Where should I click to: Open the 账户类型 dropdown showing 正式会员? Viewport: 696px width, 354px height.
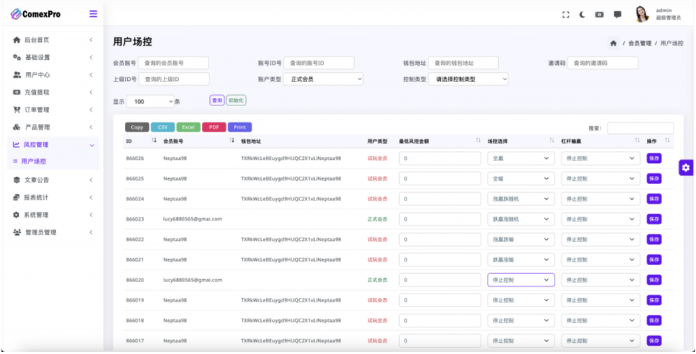[x=323, y=79]
